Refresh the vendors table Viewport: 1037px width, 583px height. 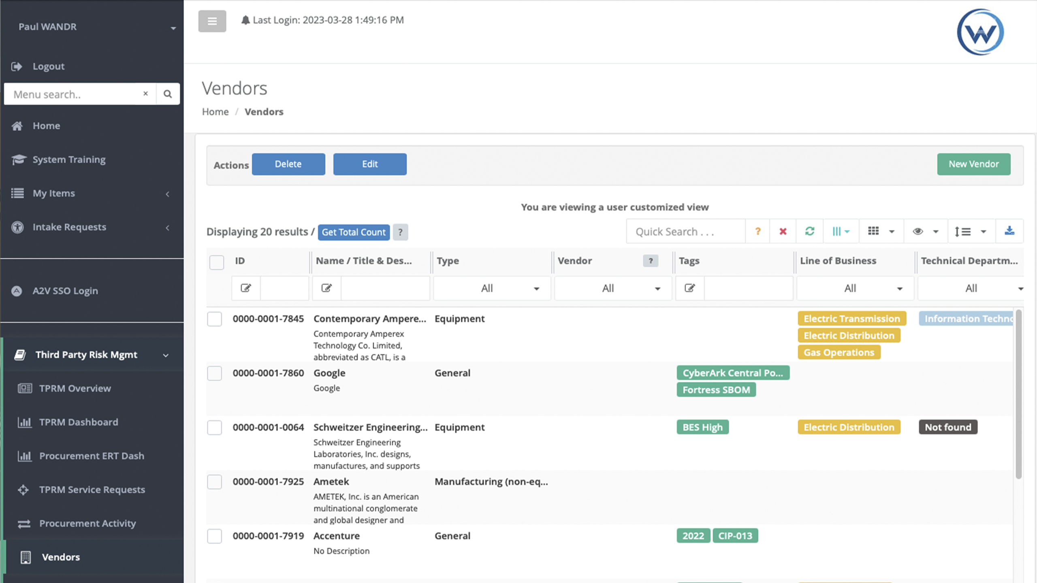click(x=809, y=231)
